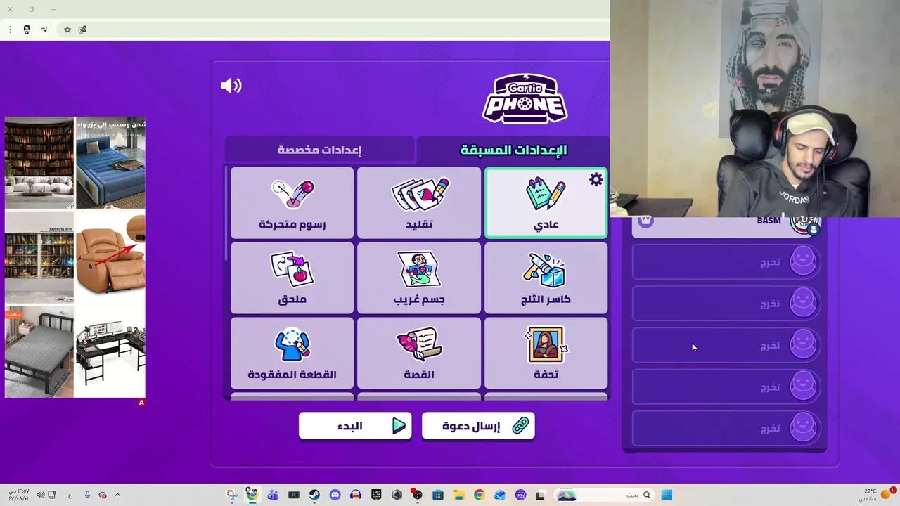Open Microsoft Store taskbar icon
The image size is (900, 506).
[437, 495]
